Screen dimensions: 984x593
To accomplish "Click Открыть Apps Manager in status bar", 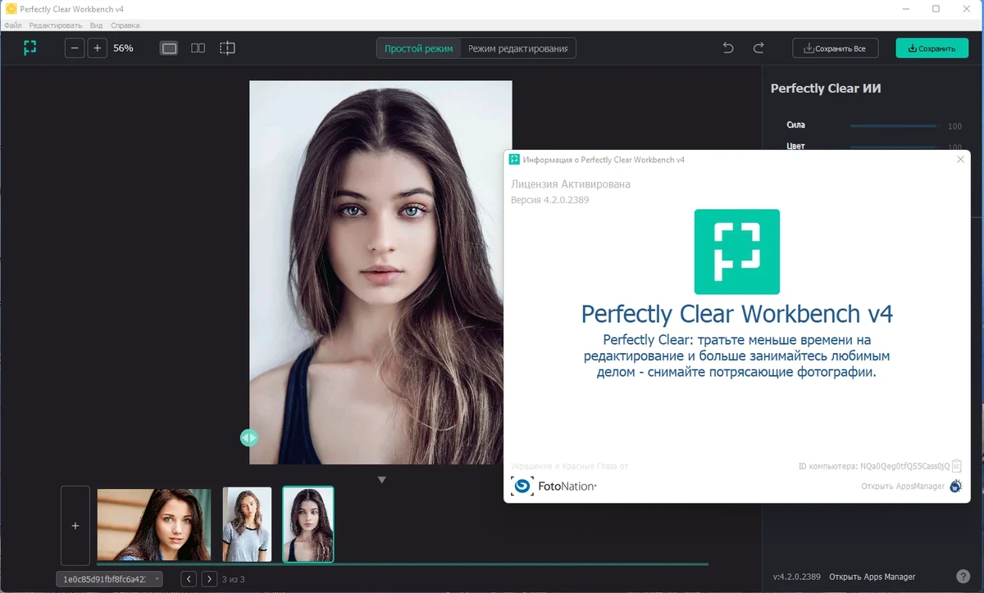I will (x=872, y=577).
